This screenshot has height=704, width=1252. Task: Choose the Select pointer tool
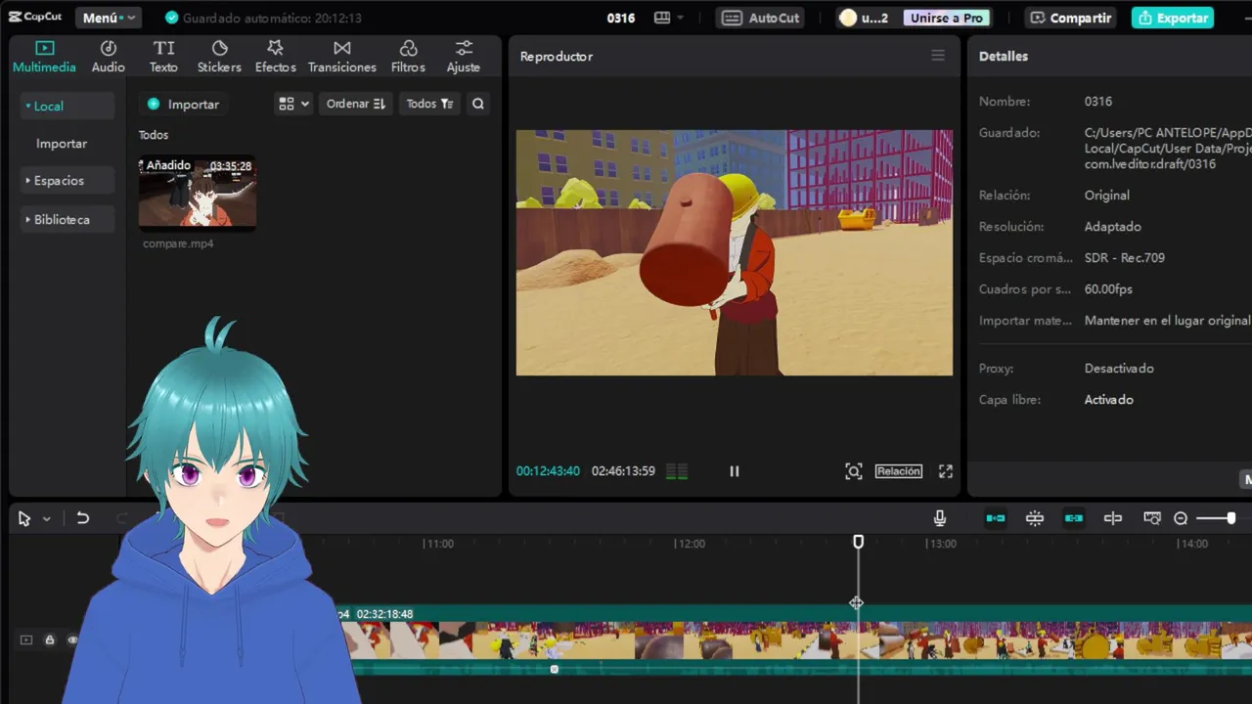pyautogui.click(x=24, y=518)
